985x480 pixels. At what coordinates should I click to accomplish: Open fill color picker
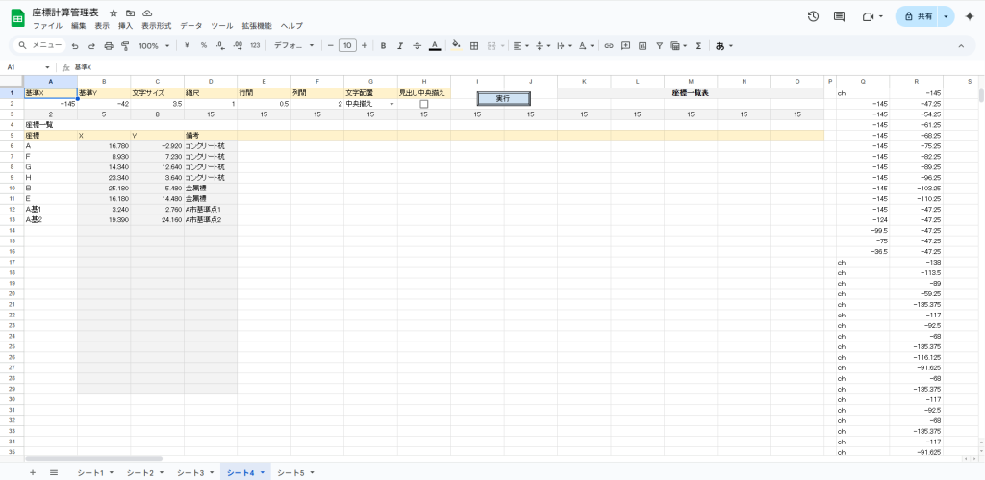click(x=457, y=46)
